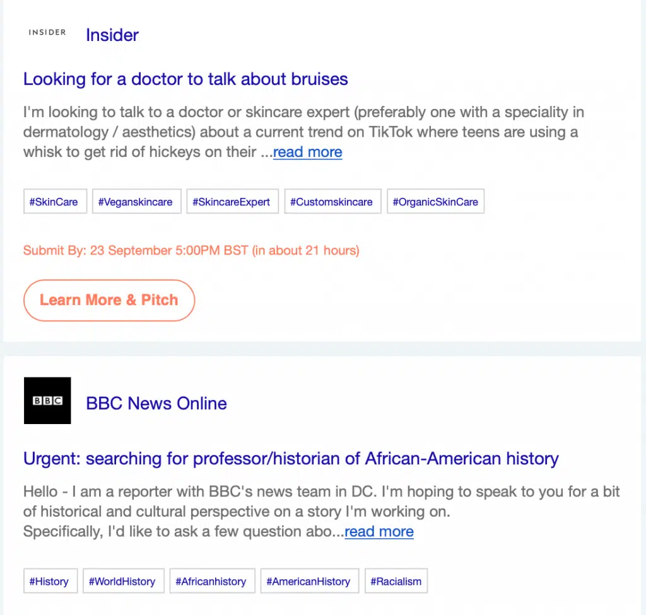Open 'Looking for a doctor' request title
646x615 pixels.
click(185, 79)
